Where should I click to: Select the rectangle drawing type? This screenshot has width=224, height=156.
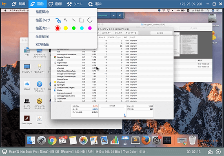[82, 20]
